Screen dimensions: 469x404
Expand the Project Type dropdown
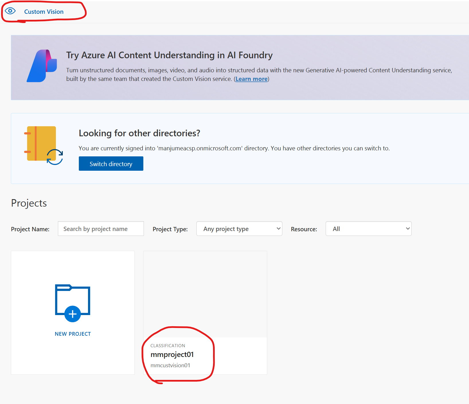[239, 229]
